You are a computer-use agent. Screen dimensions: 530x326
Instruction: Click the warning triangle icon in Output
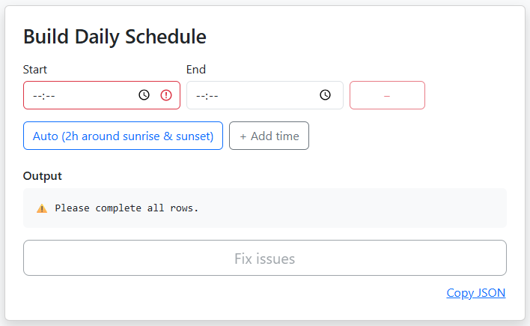42,208
